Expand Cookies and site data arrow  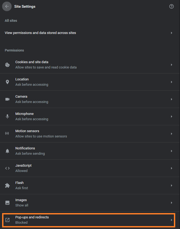(172, 65)
